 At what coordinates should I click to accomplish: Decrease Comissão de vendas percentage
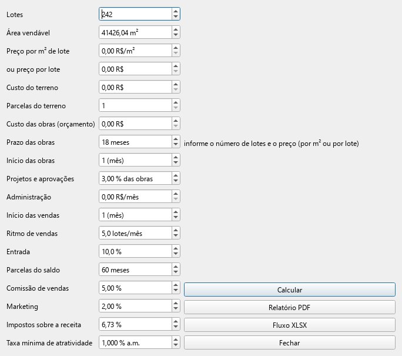(x=176, y=290)
